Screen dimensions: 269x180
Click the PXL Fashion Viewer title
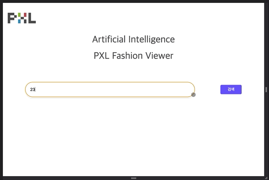click(x=133, y=56)
